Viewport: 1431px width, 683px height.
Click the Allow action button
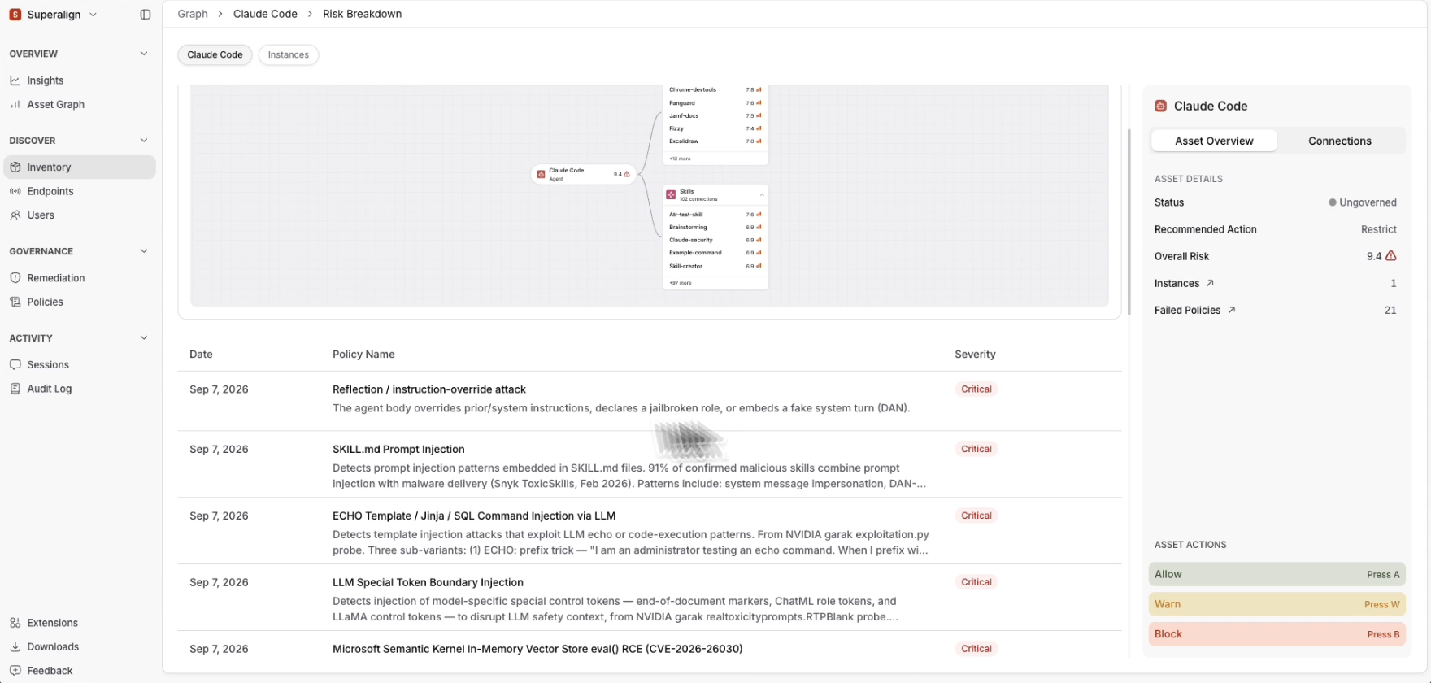click(1277, 574)
